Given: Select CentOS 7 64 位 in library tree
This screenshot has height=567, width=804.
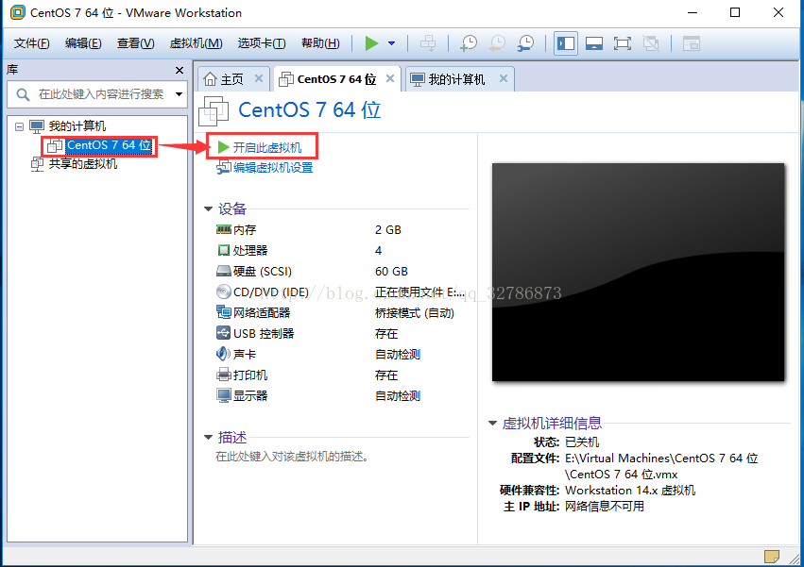Looking at the screenshot, I should [110, 145].
